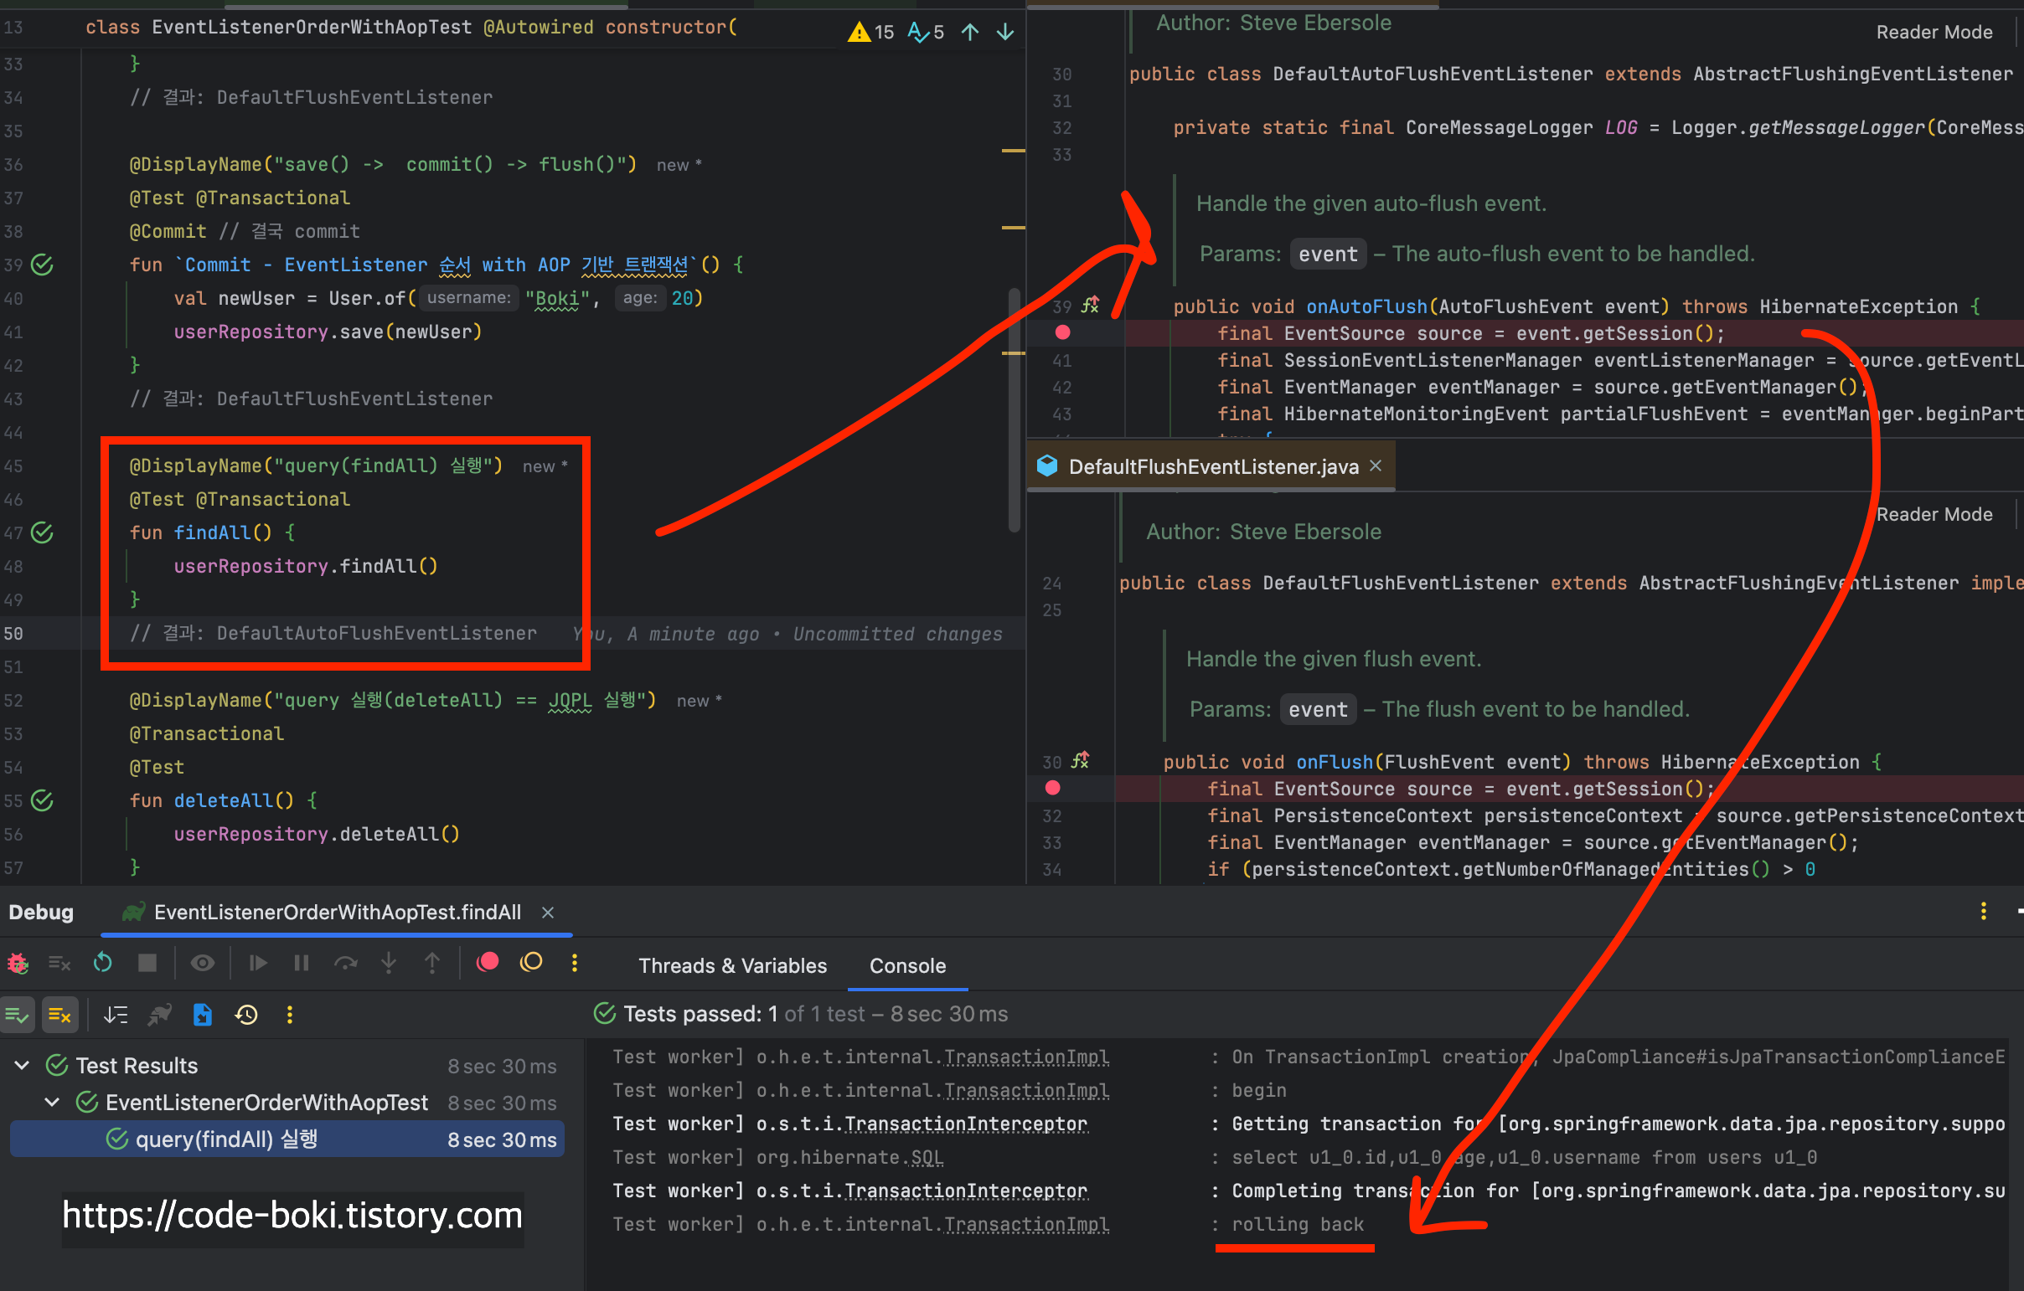2024x1291 pixels.
Task: Click Reader Mode in top editor
Action: coord(1934,32)
